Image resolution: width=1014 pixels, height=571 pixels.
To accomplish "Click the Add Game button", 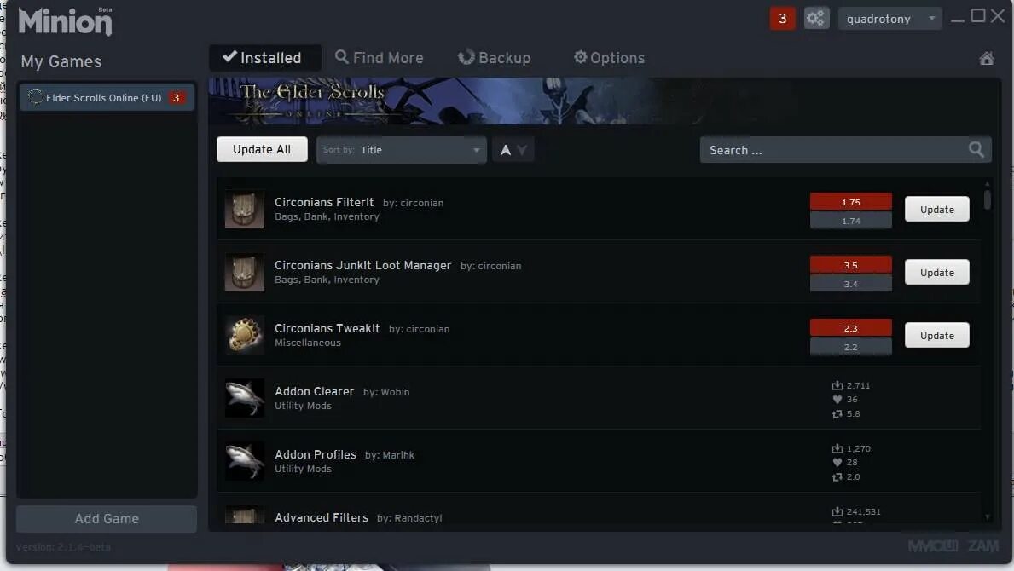I will (x=107, y=519).
